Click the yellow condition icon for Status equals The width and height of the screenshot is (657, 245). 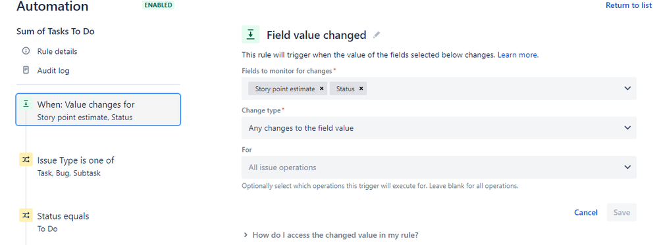point(26,215)
